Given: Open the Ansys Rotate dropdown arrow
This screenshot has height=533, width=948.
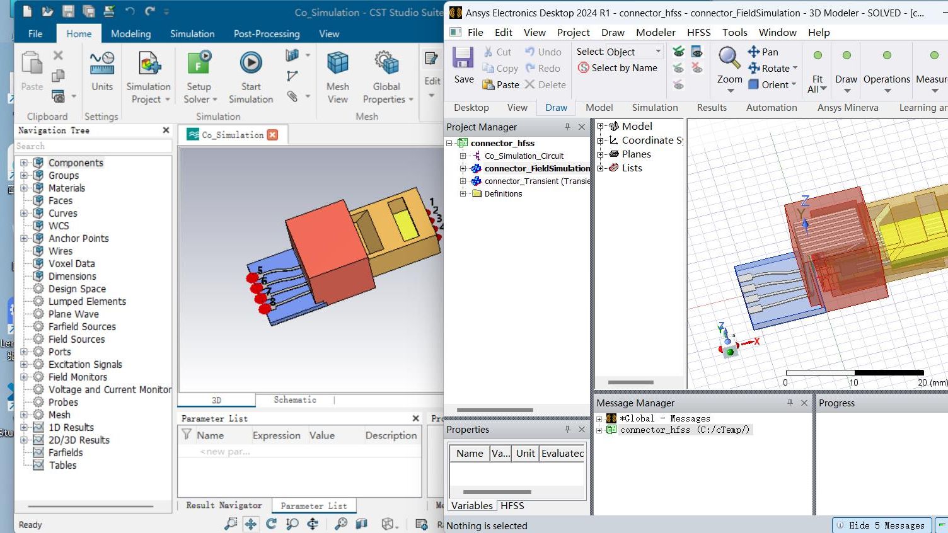Looking at the screenshot, I should [795, 68].
